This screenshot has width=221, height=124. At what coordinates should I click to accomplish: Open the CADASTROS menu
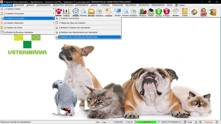click(x=6, y=5)
